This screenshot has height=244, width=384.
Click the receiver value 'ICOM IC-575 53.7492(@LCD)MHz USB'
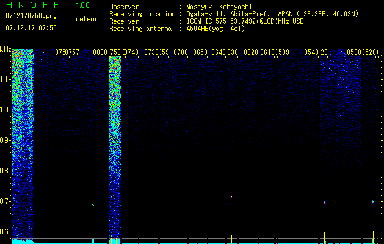tap(245, 21)
